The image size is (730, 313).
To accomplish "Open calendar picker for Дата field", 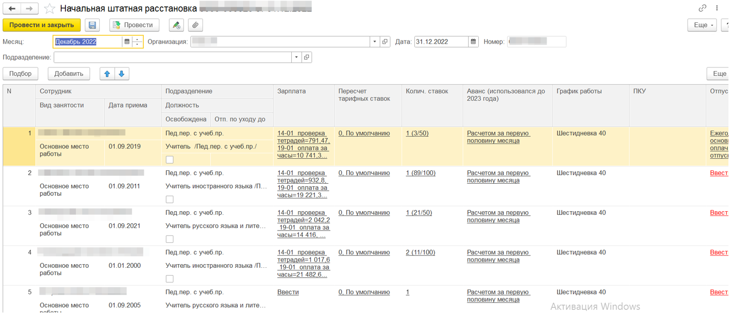I will click(x=473, y=42).
